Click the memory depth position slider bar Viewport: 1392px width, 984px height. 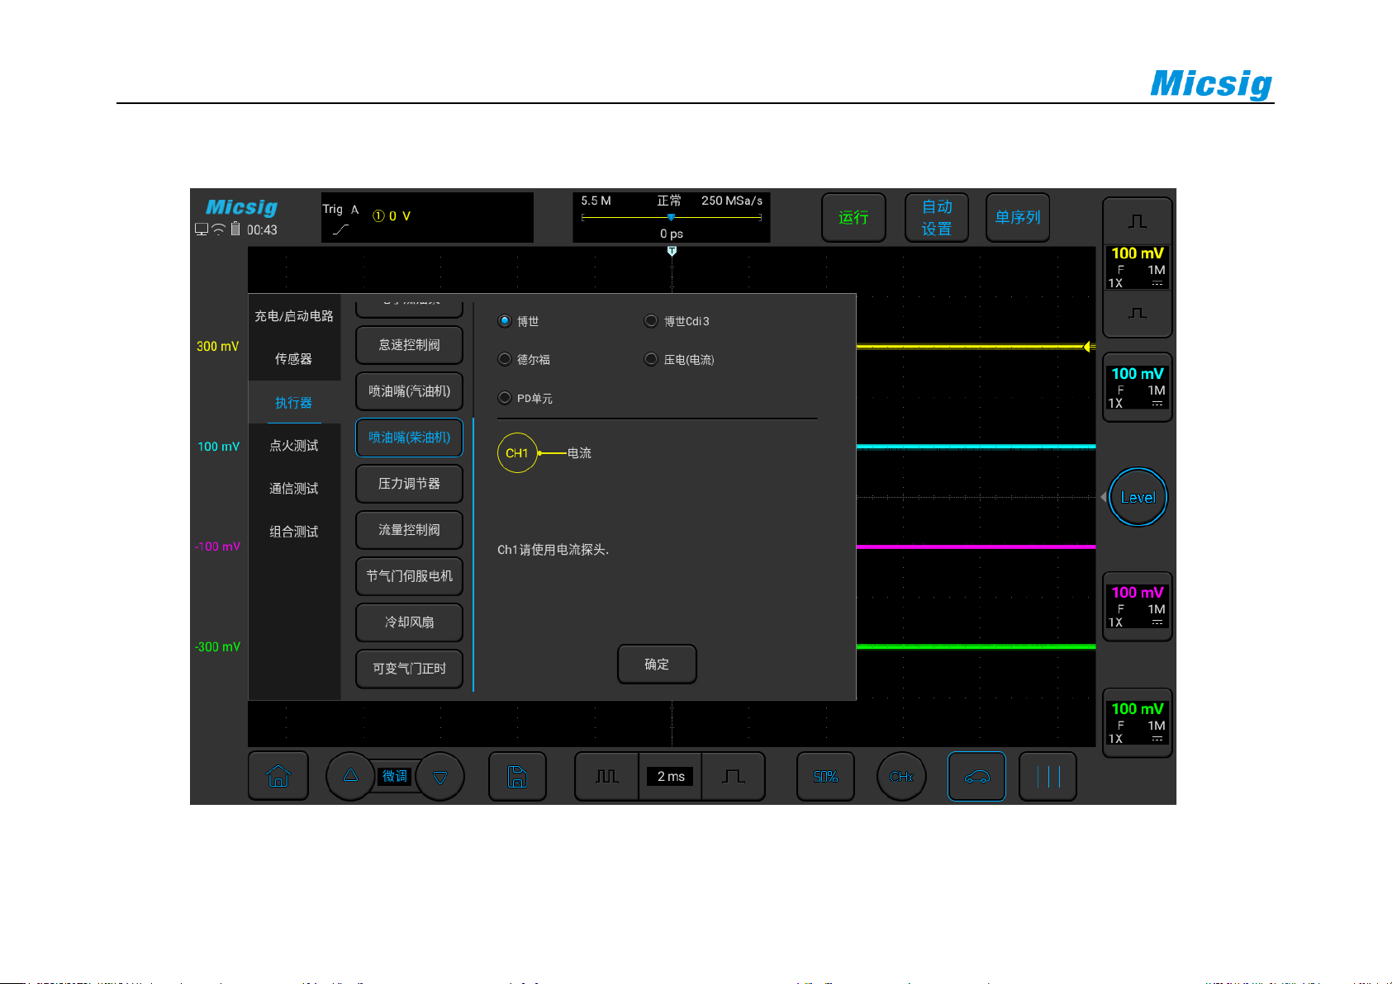[x=672, y=218]
